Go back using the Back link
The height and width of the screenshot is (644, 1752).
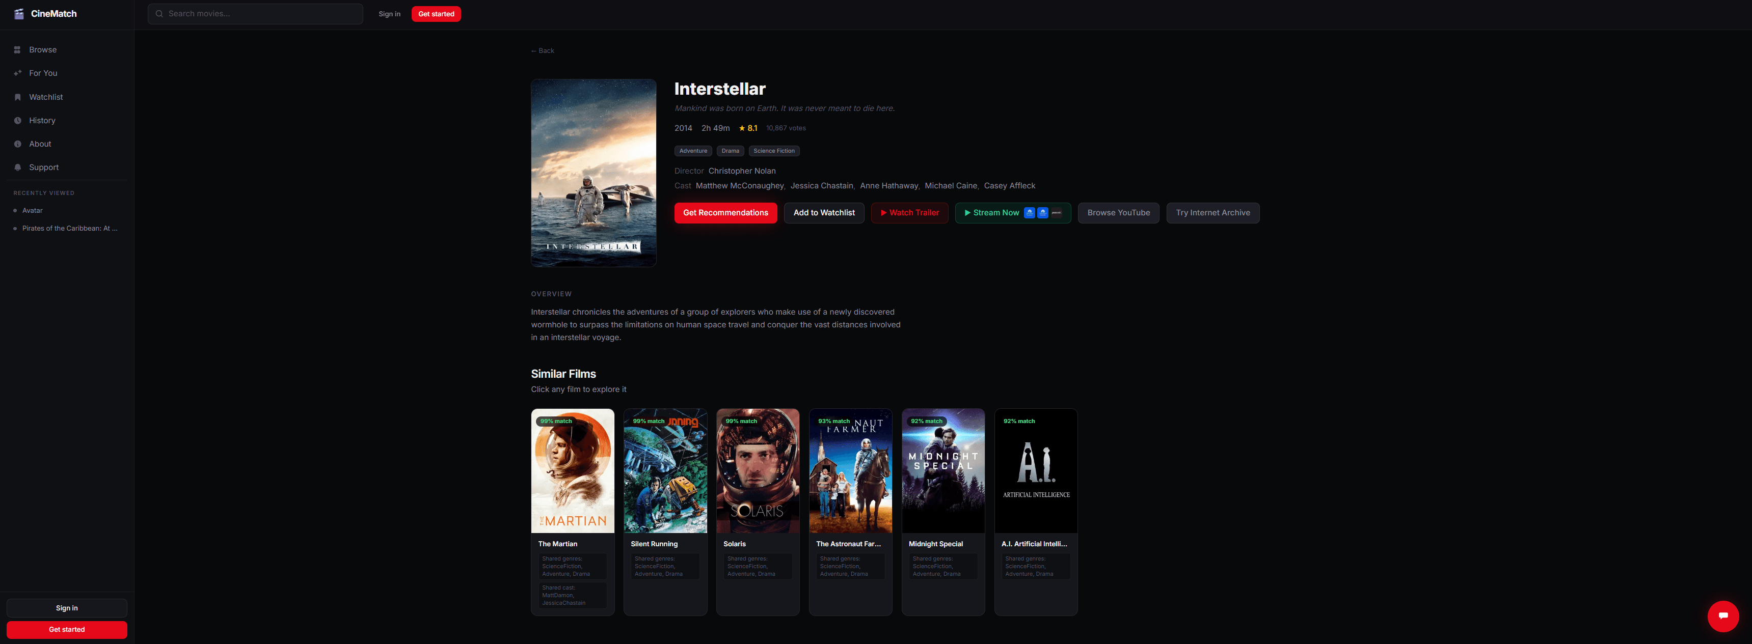542,51
